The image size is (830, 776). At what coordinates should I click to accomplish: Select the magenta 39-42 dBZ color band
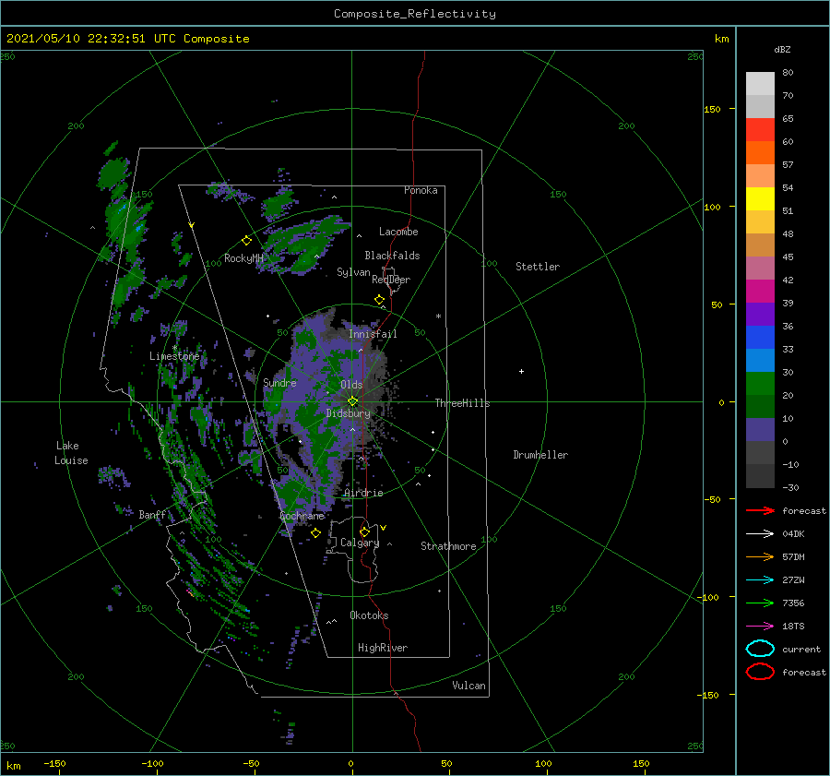pyautogui.click(x=760, y=292)
